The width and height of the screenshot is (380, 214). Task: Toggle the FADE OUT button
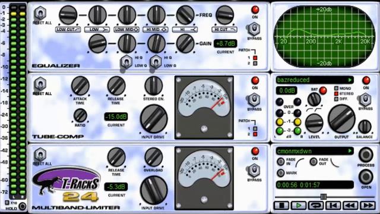(313, 162)
